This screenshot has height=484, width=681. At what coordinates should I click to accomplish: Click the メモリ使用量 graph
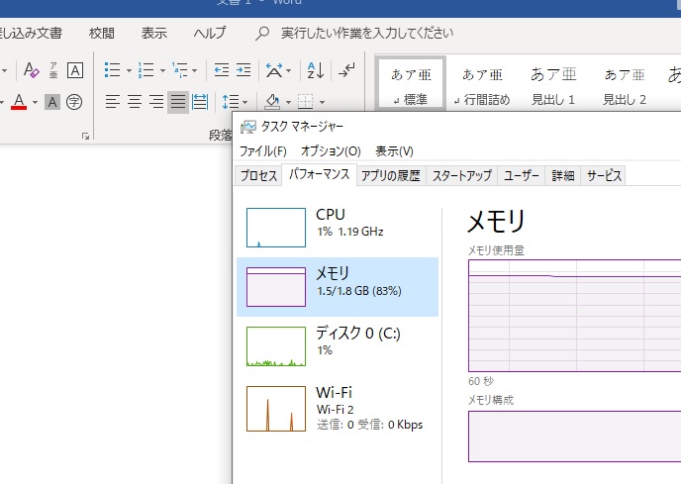pyautogui.click(x=574, y=316)
